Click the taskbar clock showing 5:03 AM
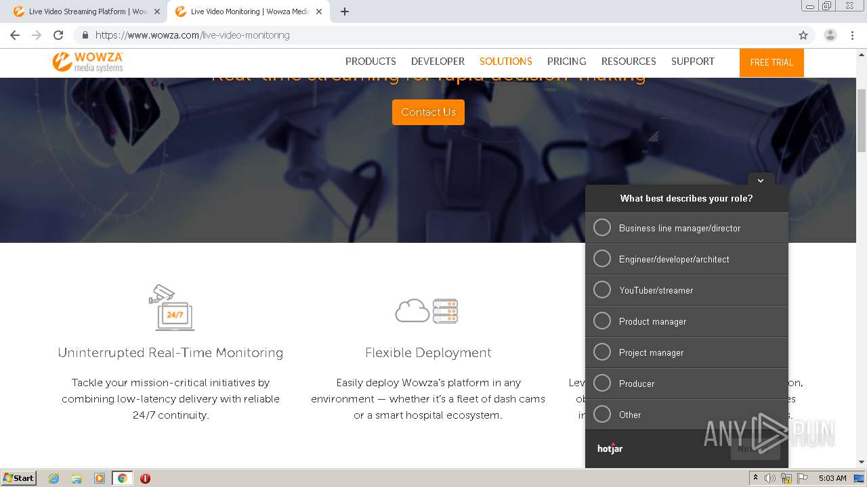The height and width of the screenshot is (487, 867). coord(832,478)
